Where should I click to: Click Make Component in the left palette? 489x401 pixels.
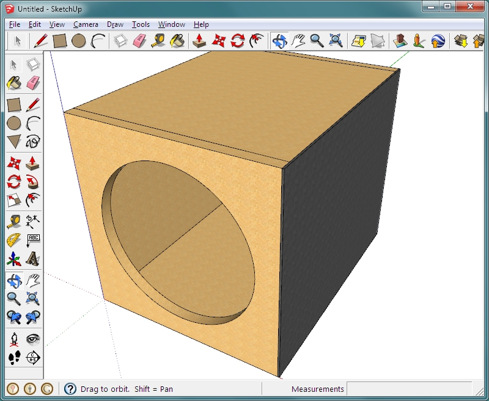click(33, 65)
